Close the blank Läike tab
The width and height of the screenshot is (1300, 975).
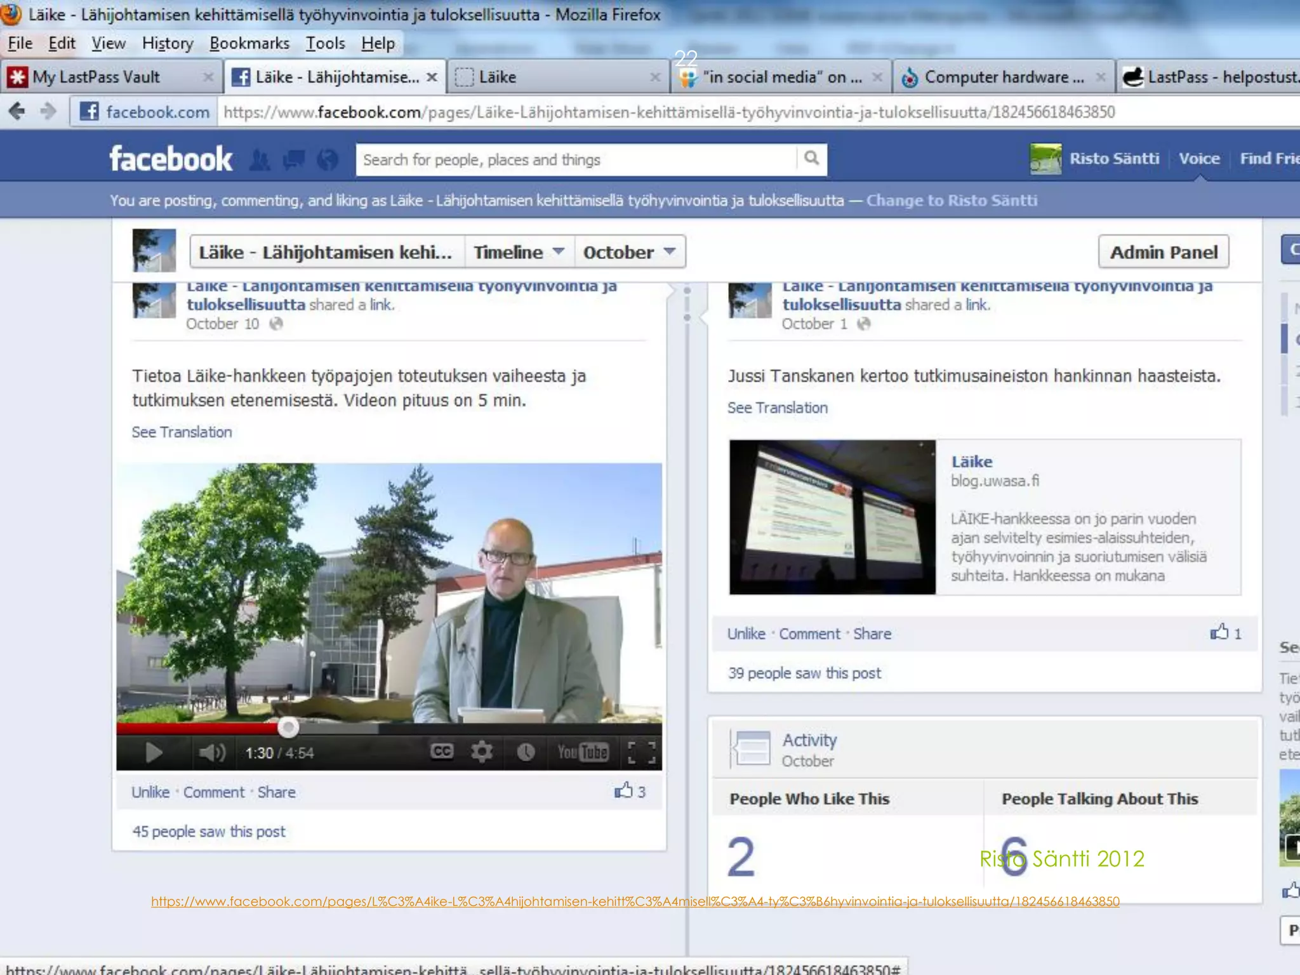coord(656,77)
